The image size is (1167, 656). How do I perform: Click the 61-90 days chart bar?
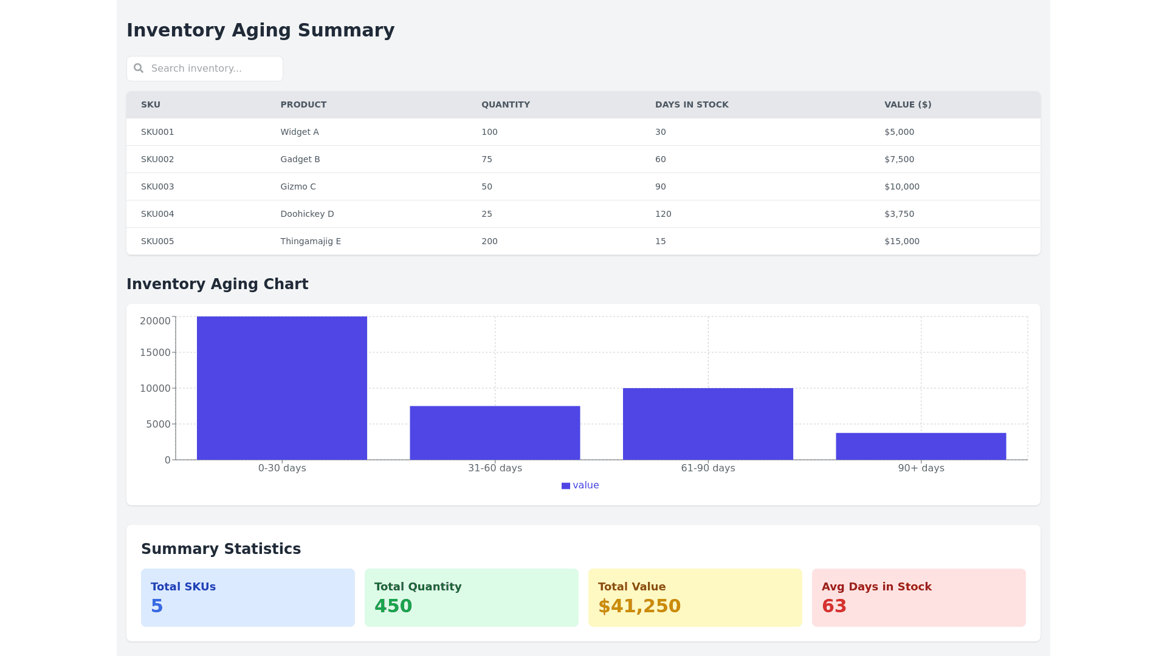coord(707,423)
